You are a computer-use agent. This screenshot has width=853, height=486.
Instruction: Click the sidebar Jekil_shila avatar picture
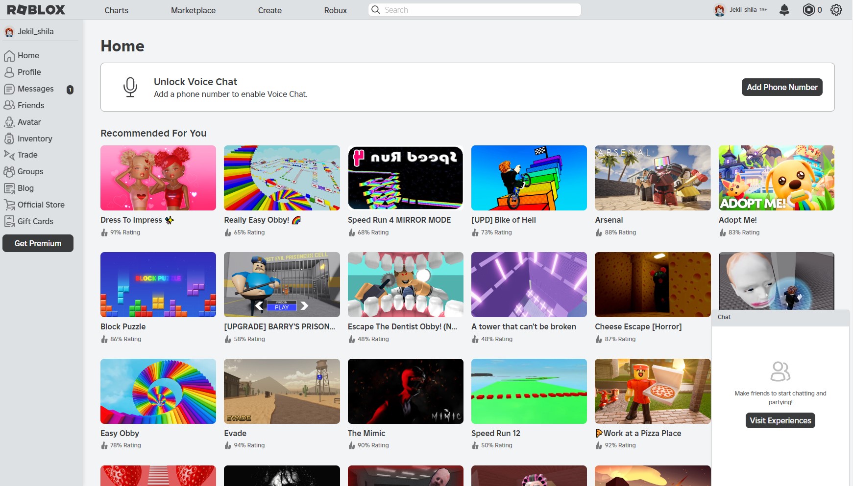[9, 32]
